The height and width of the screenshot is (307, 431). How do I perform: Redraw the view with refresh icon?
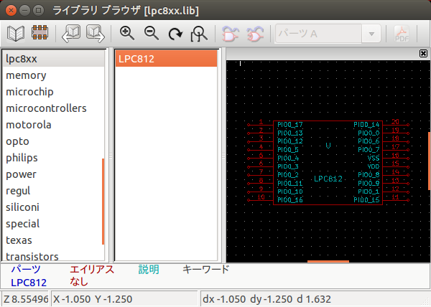click(175, 34)
